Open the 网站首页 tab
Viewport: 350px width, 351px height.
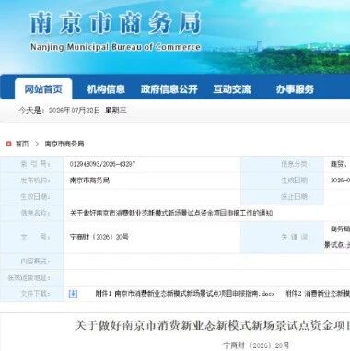43,89
